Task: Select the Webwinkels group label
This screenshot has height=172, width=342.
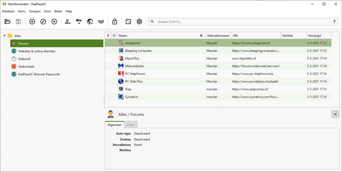Action: point(26,67)
